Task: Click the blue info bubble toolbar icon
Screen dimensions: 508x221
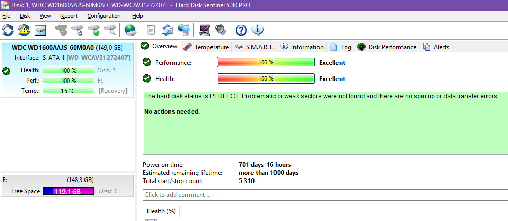Action: pyautogui.click(x=258, y=30)
